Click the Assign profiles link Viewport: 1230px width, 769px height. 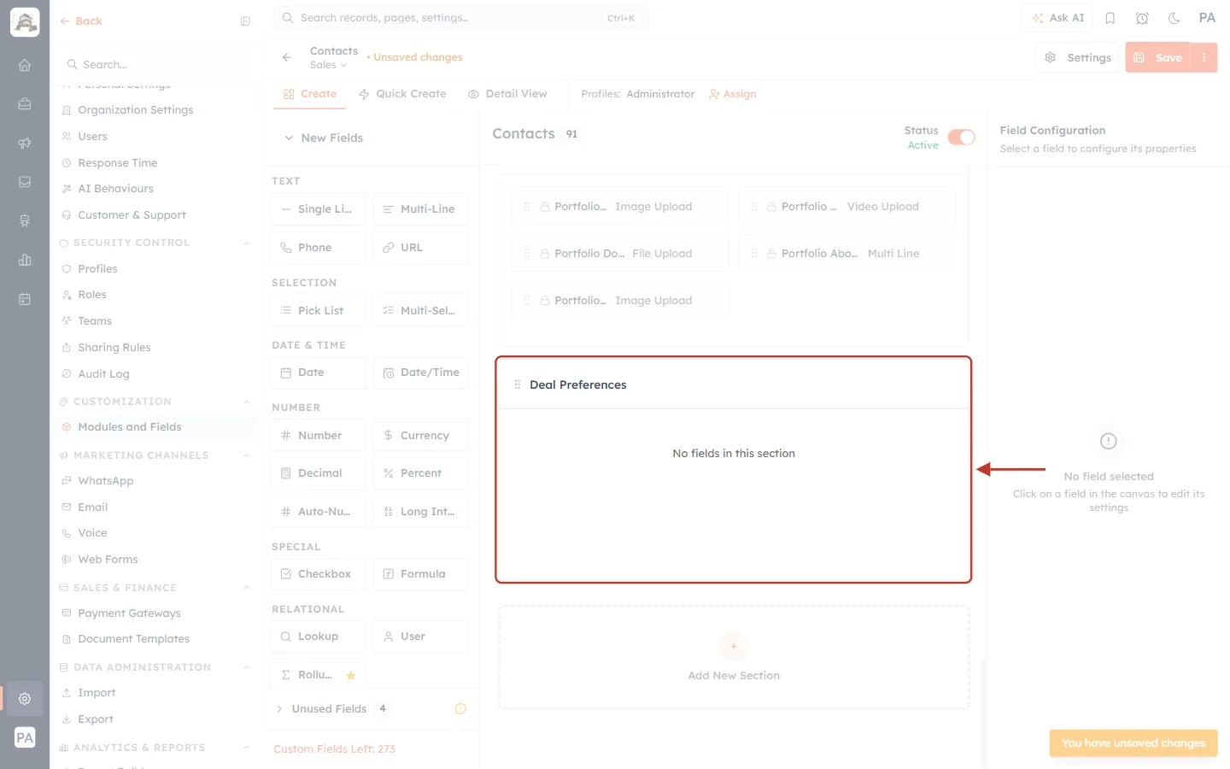(x=733, y=94)
